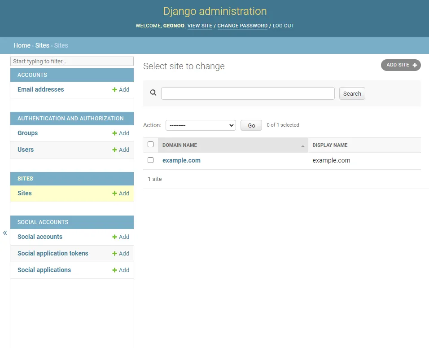Screen dimensions: 429x348
Task: Open the Action dropdown
Action: click(x=201, y=125)
